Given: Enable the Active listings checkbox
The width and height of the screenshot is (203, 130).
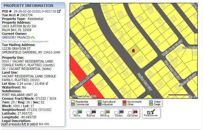Looking at the screenshot, I should coord(75,113).
